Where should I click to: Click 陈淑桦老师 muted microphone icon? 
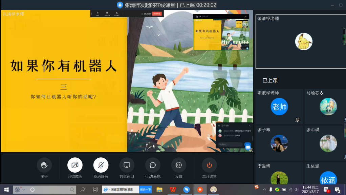coord(297,120)
